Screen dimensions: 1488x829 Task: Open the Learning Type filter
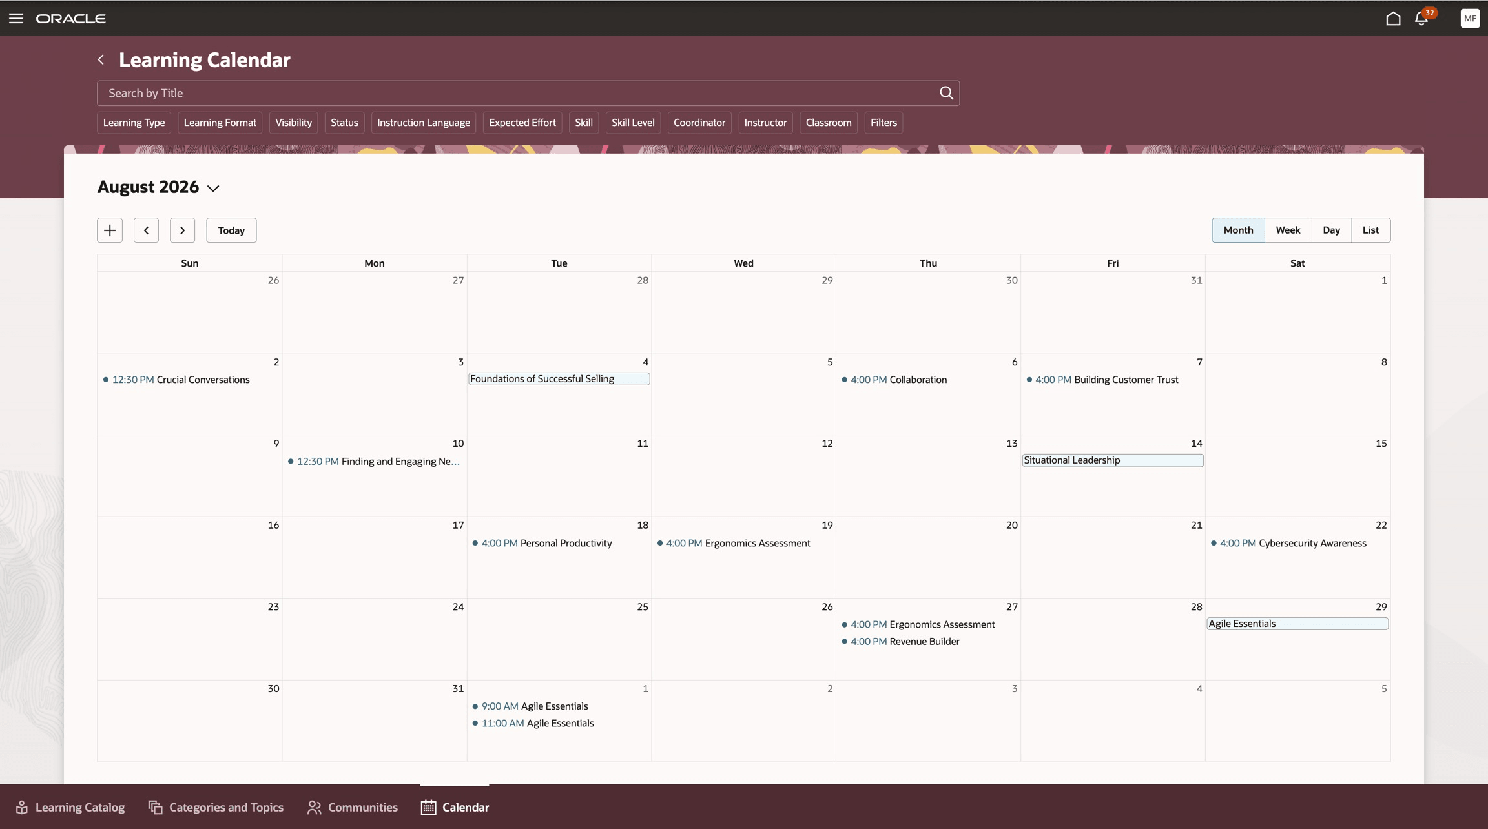click(134, 123)
